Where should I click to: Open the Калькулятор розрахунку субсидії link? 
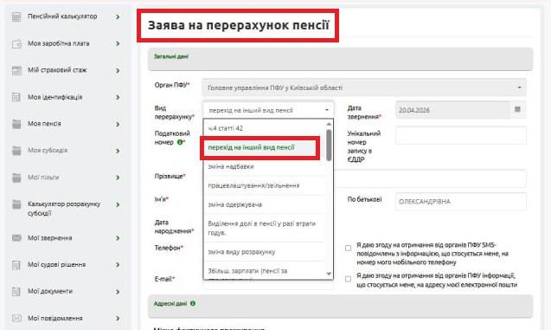[64, 209]
